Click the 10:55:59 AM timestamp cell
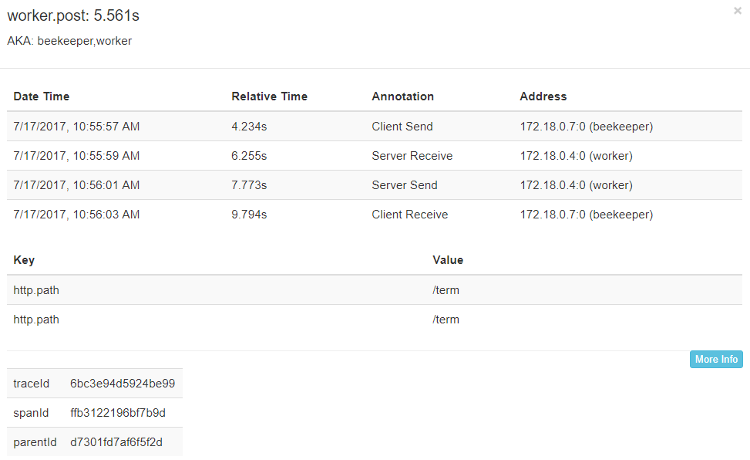This screenshot has height=460, width=750. (76, 156)
